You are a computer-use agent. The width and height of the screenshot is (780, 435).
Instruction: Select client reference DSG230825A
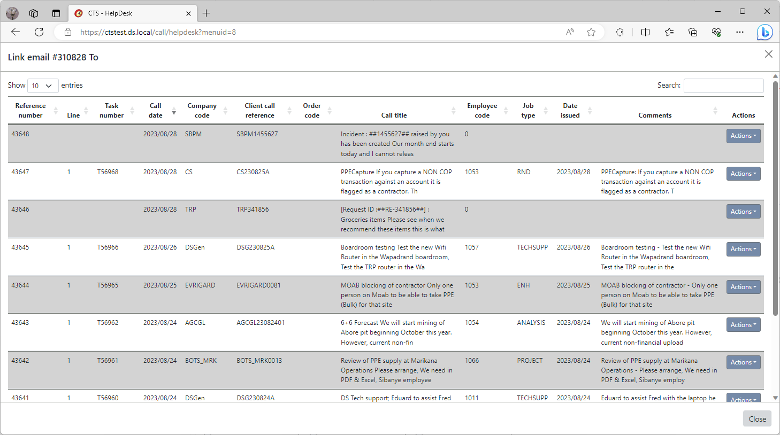(x=256, y=247)
